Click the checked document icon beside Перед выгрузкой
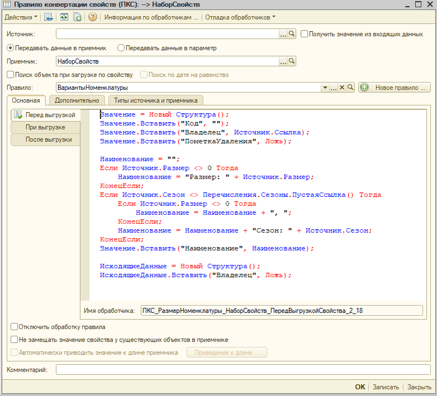 18,115
